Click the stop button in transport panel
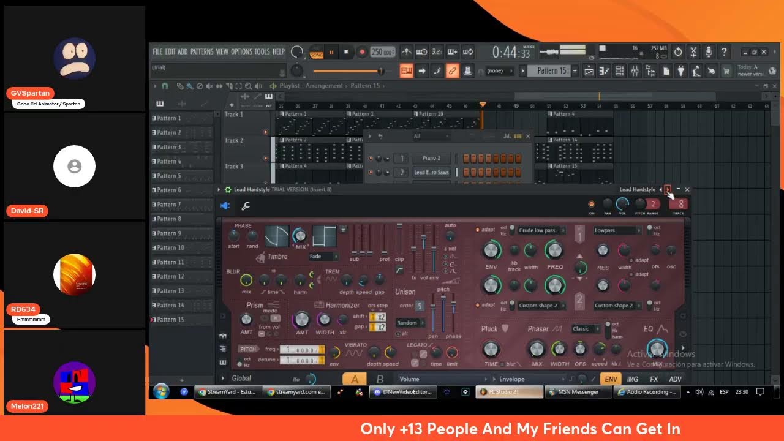The image size is (784, 441). (x=346, y=52)
